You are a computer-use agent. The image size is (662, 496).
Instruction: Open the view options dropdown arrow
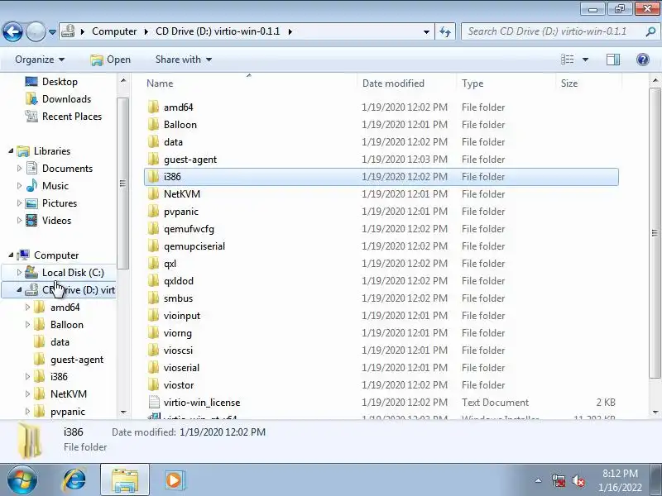(585, 60)
